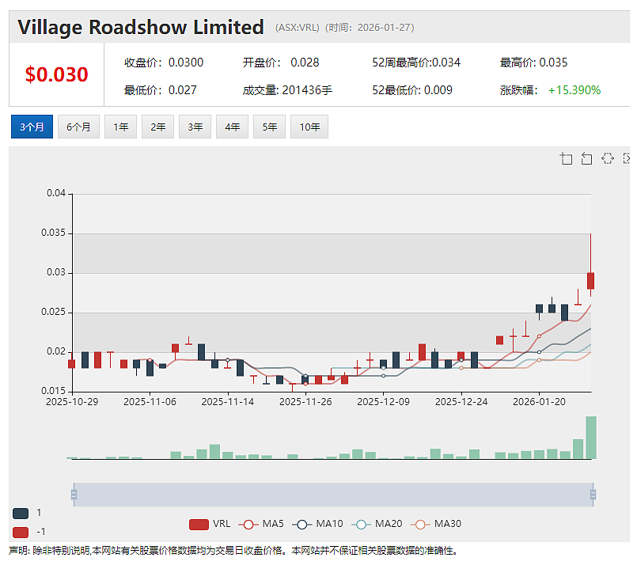The width and height of the screenshot is (637, 565).
Task: Click the 2025-11-06 x-axis date label
Action: coord(150,402)
